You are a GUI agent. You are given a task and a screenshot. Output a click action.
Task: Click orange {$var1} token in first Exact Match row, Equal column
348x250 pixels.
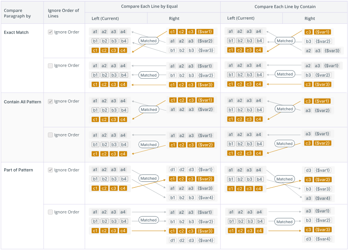[x=205, y=32]
